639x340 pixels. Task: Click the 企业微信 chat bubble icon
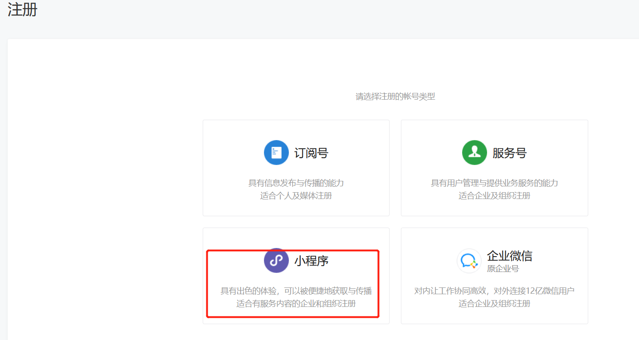[469, 261]
